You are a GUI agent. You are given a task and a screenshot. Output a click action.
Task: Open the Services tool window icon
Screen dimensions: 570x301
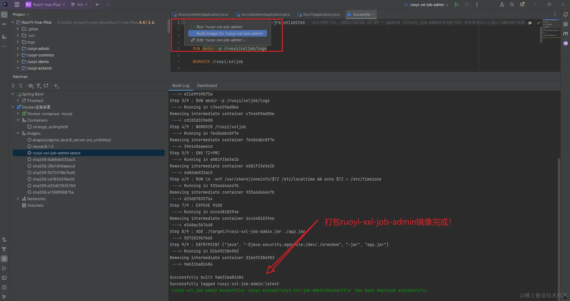coord(4,259)
